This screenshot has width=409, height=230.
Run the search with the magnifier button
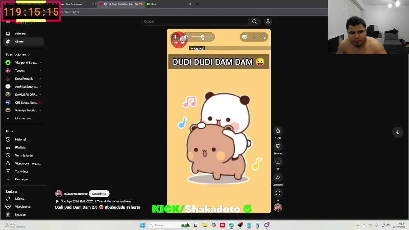coord(254,21)
